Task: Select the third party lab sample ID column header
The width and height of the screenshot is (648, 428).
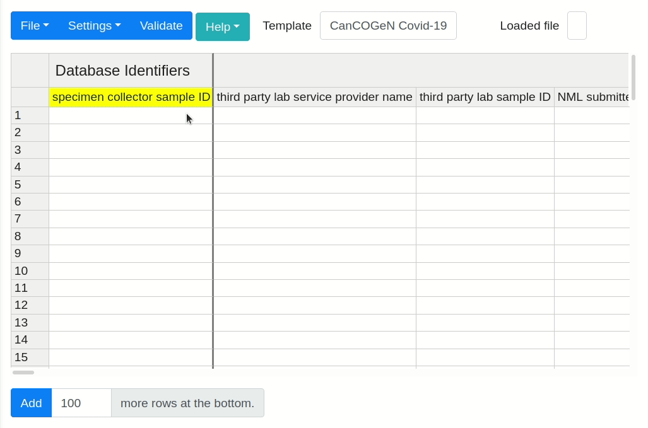Action: click(485, 97)
